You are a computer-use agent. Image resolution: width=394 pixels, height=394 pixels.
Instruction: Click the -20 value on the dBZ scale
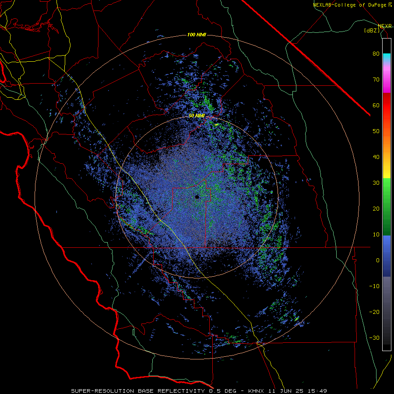point(374,312)
